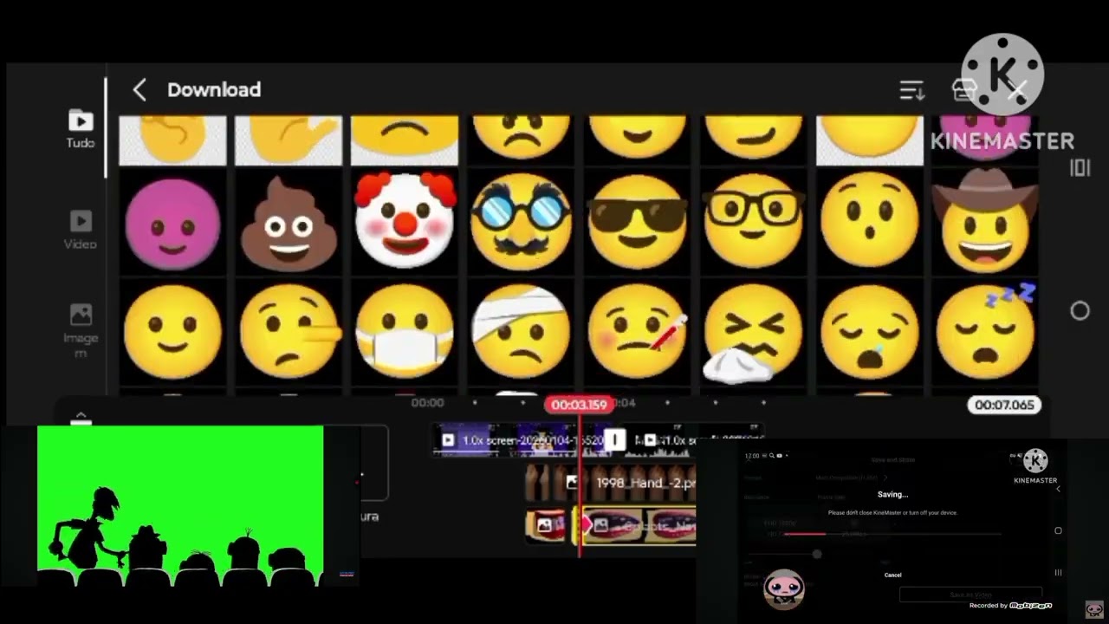Viewport: 1109px width, 624px height.
Task: Tap the Android home circle button
Action: click(1080, 311)
